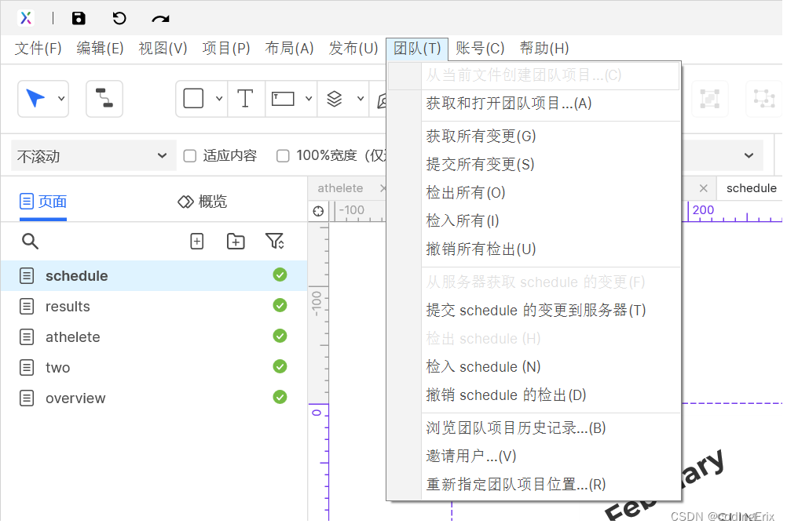Choose 提交所有变更(S)
787x531 pixels.
[x=534, y=165]
